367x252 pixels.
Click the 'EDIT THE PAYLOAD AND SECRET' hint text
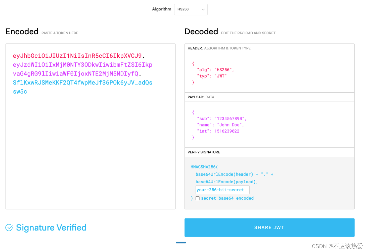pyautogui.click(x=248, y=33)
